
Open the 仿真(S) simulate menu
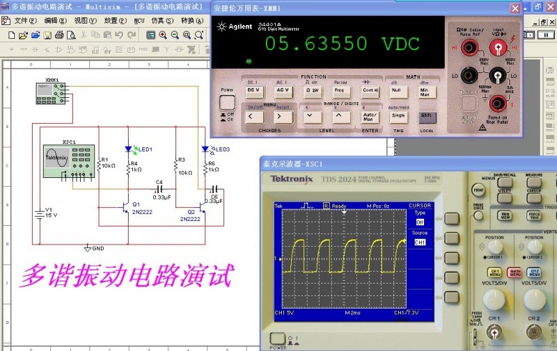pyautogui.click(x=162, y=21)
